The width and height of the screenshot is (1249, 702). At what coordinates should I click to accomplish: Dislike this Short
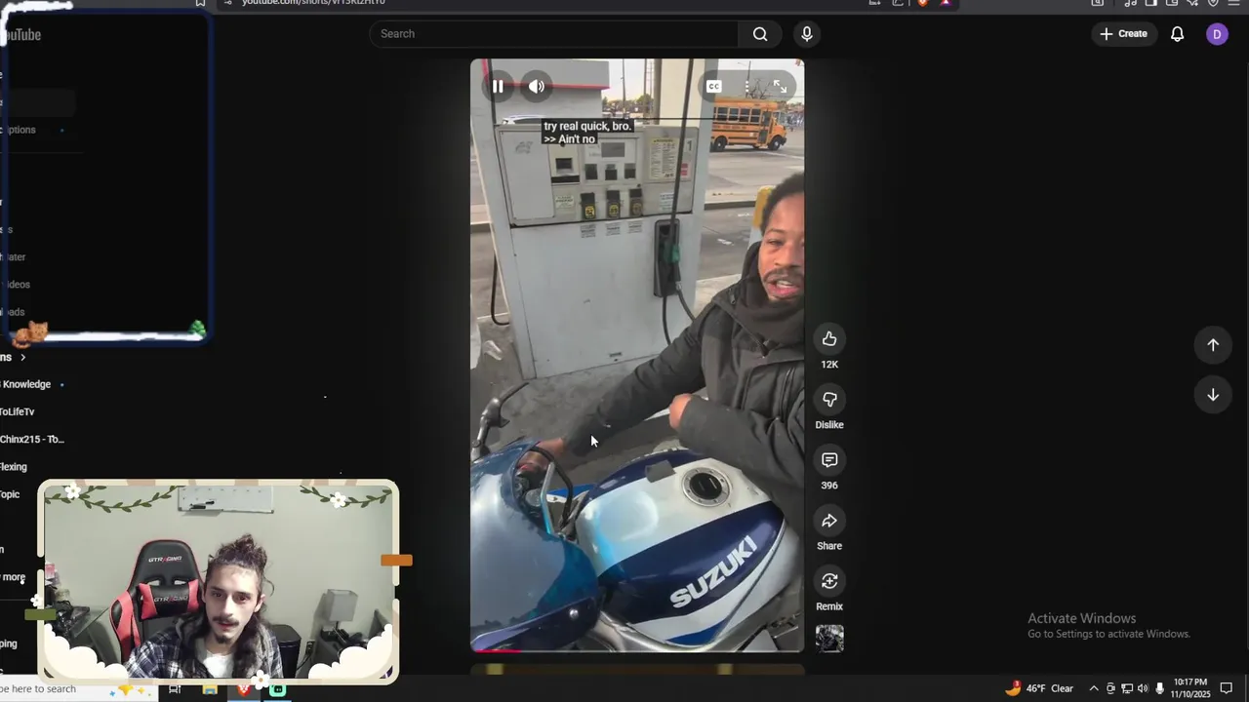coord(829,400)
